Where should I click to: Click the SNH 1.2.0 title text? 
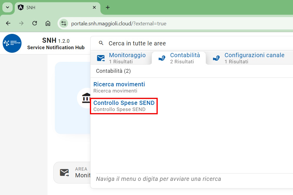[56, 40]
